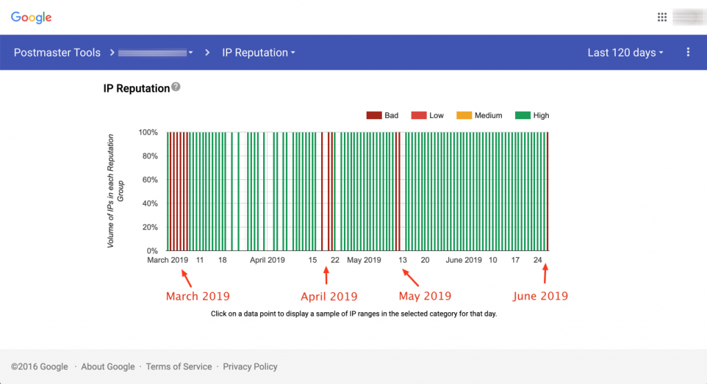Select the High legend label
707x384 pixels.
(x=541, y=115)
